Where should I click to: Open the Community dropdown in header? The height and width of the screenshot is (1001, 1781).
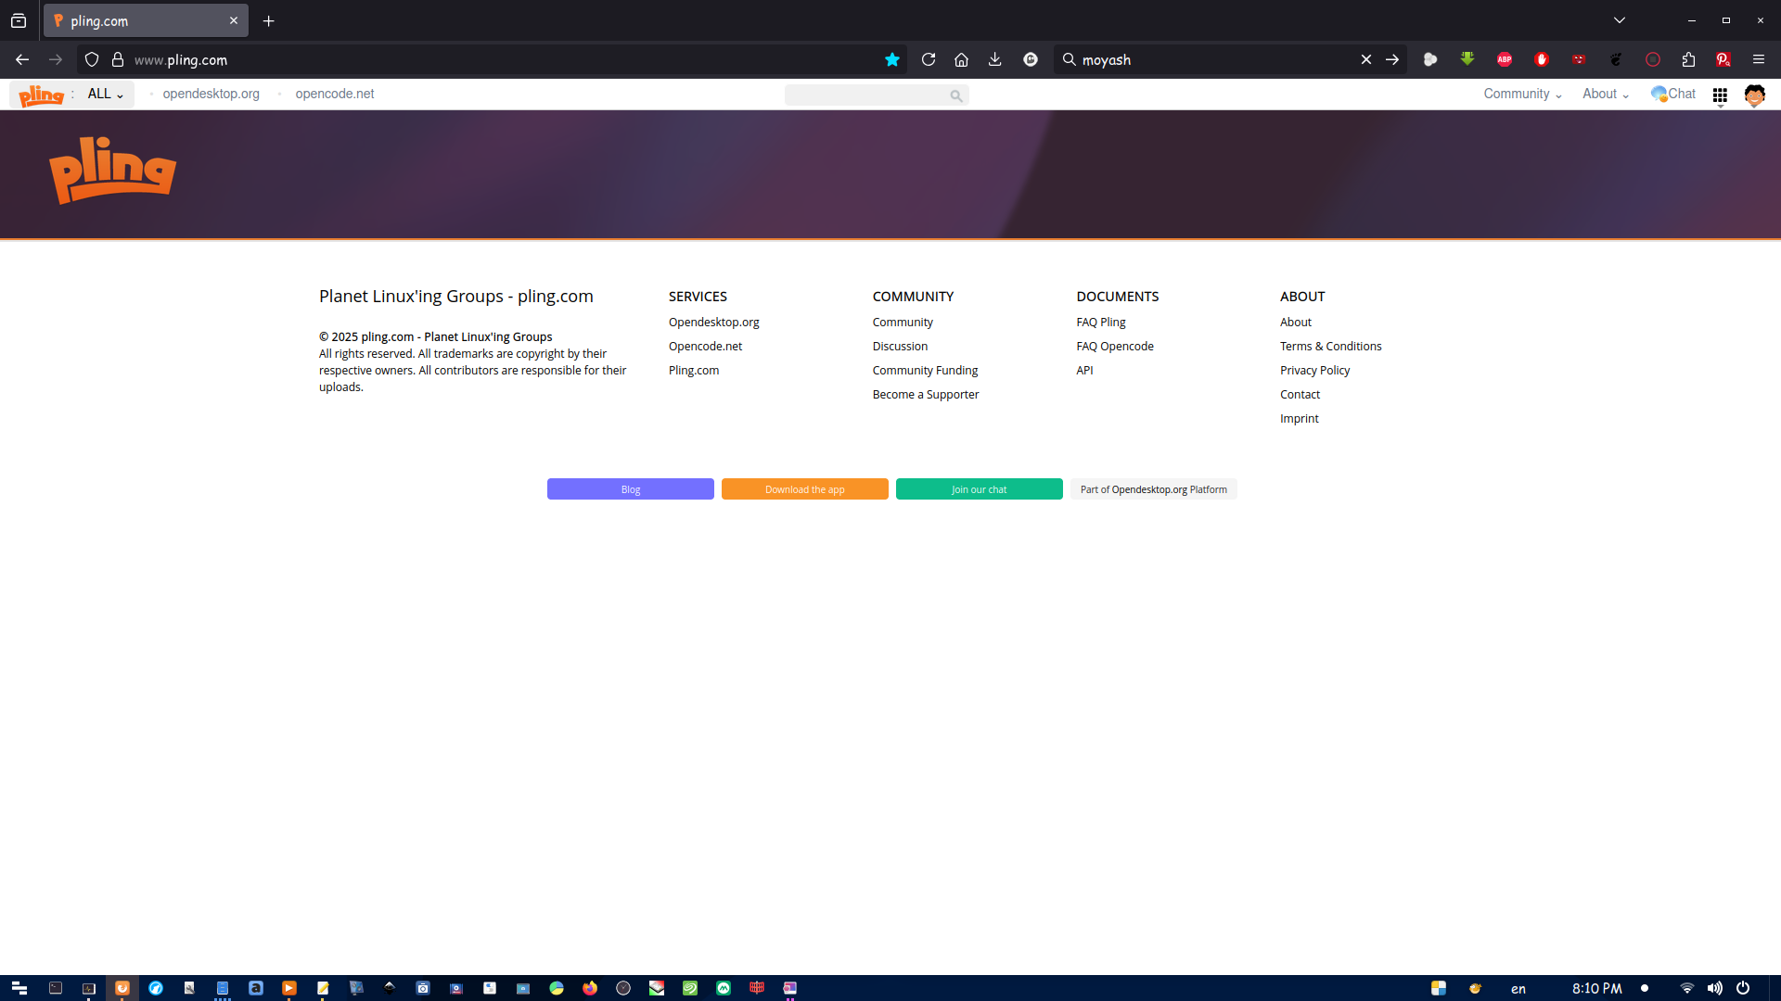tap(1521, 95)
